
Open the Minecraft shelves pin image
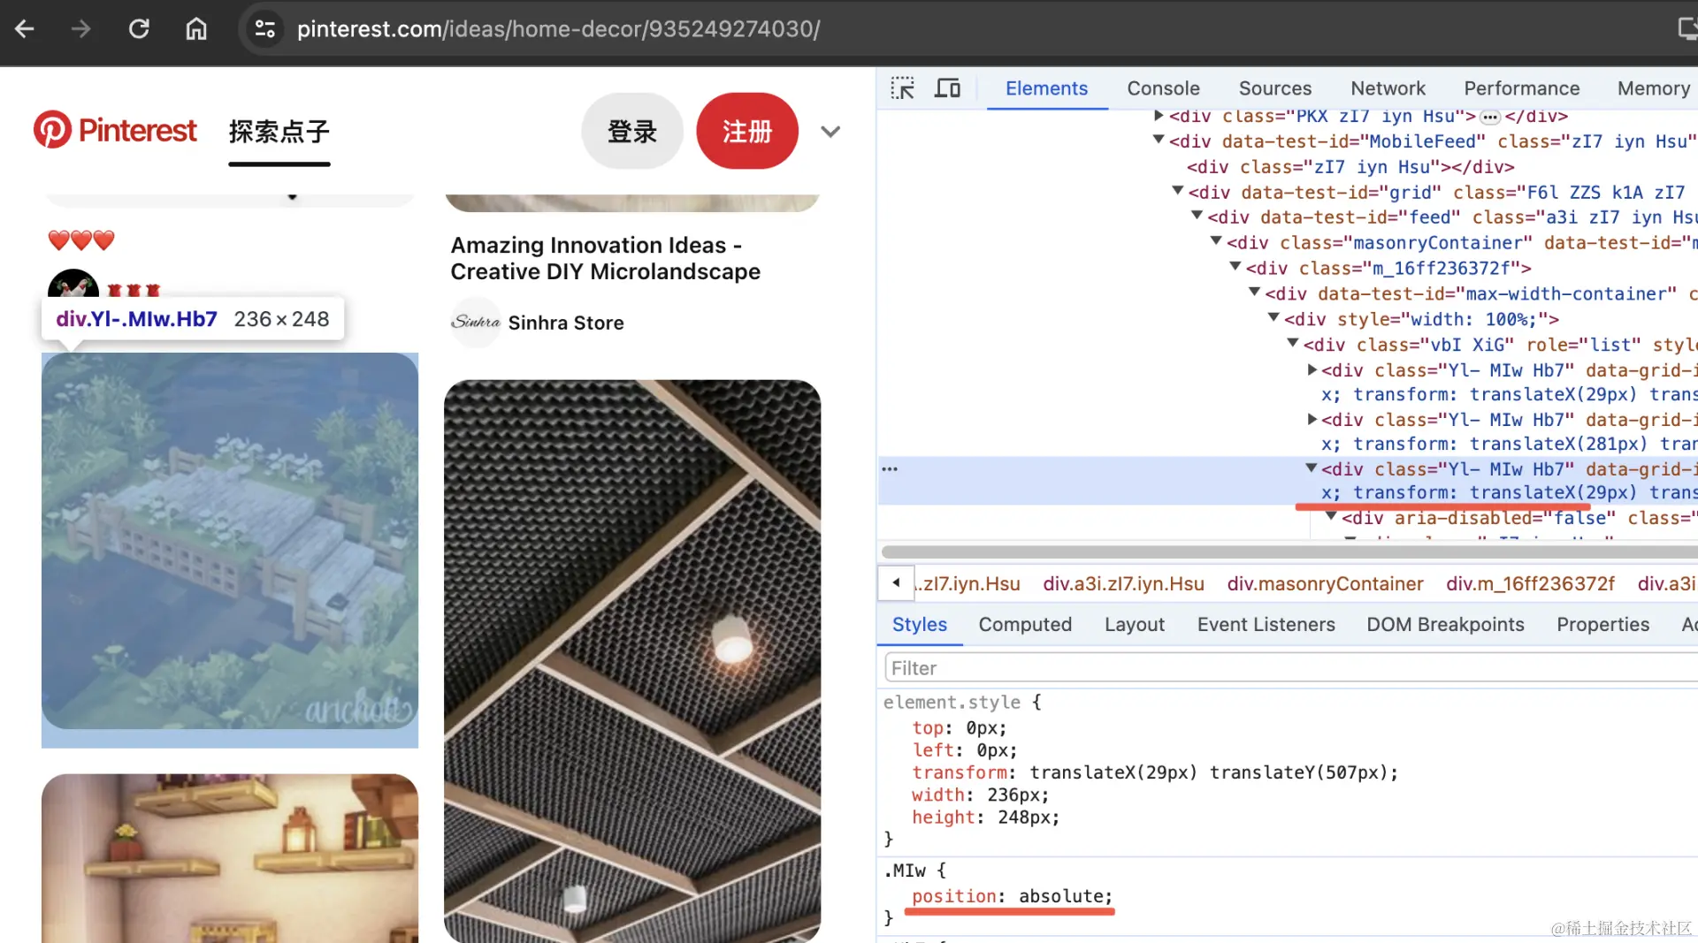coord(230,858)
